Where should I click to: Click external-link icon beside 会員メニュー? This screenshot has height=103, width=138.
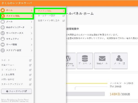30,65
